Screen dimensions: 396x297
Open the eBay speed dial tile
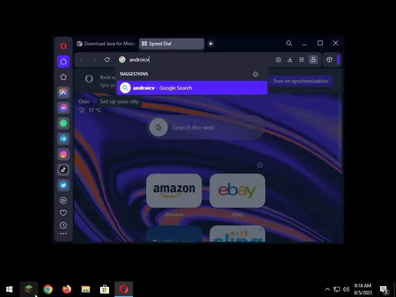[237, 191]
